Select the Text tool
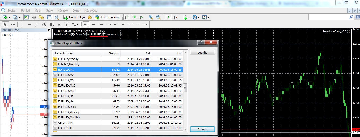The height and width of the screenshot is (137, 360). tap(59, 24)
